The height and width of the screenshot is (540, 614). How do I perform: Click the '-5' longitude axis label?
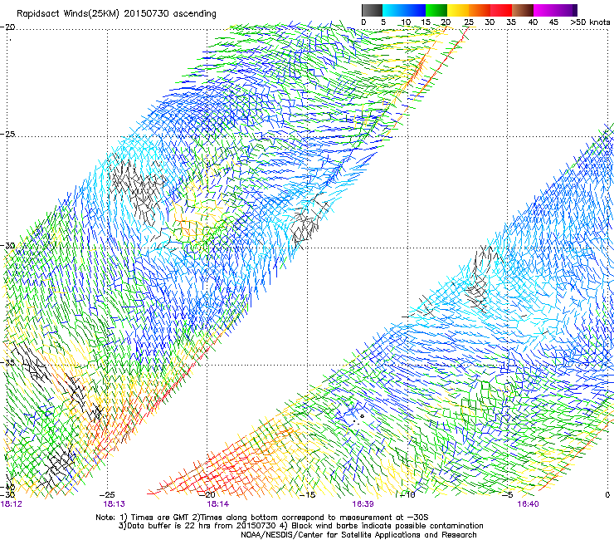coord(508,495)
